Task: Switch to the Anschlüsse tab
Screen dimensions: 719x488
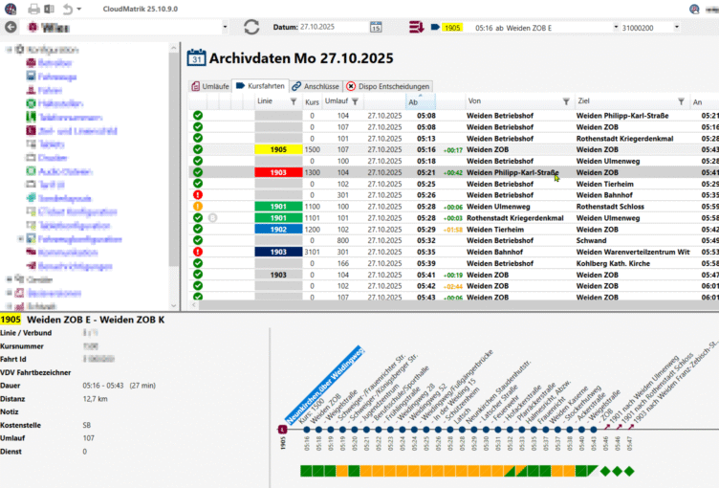Action: pos(316,86)
